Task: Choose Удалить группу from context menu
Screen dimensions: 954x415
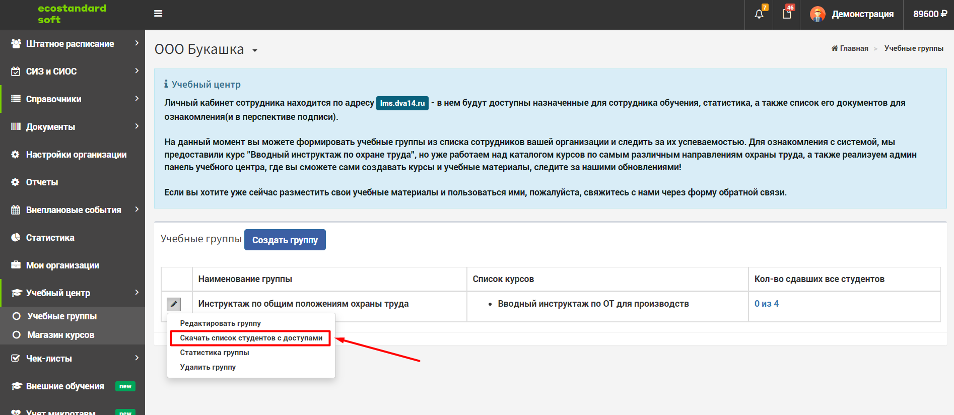Action: (208, 367)
